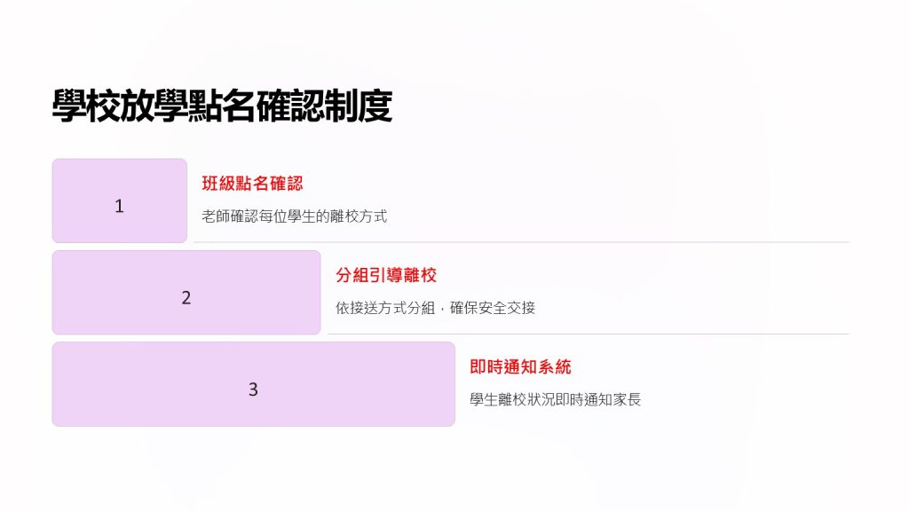Viewport: 909px width, 511px height.
Task: Click the characters 家長 in last description
Action: click(x=627, y=399)
